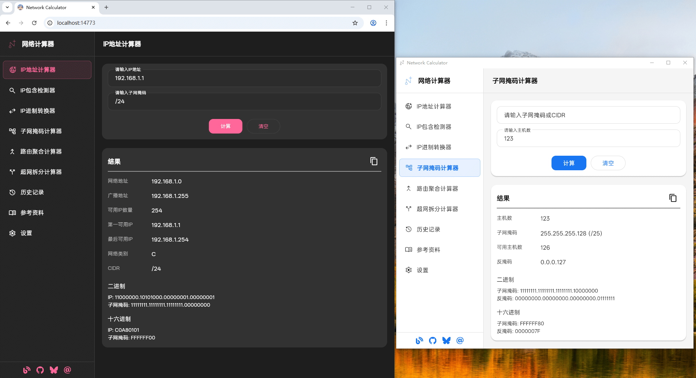The width and height of the screenshot is (696, 378).
Task: Open 子网掩码计算器 in dark sidebar
Action: pyautogui.click(x=47, y=131)
